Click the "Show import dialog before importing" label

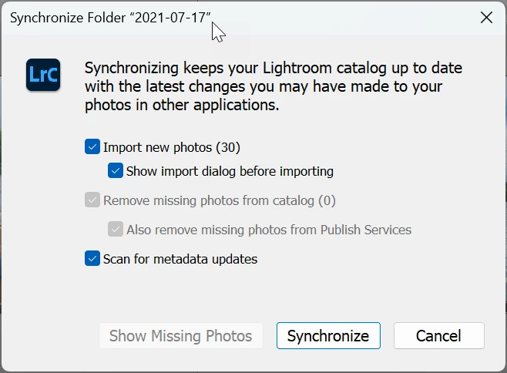230,170
